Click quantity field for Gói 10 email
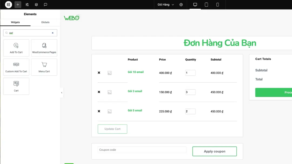Screen dimensions: 292x164 click(x=190, y=73)
